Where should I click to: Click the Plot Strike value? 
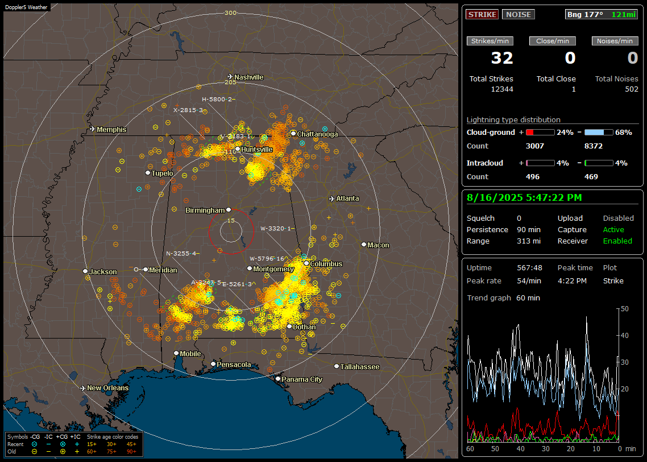tap(613, 280)
